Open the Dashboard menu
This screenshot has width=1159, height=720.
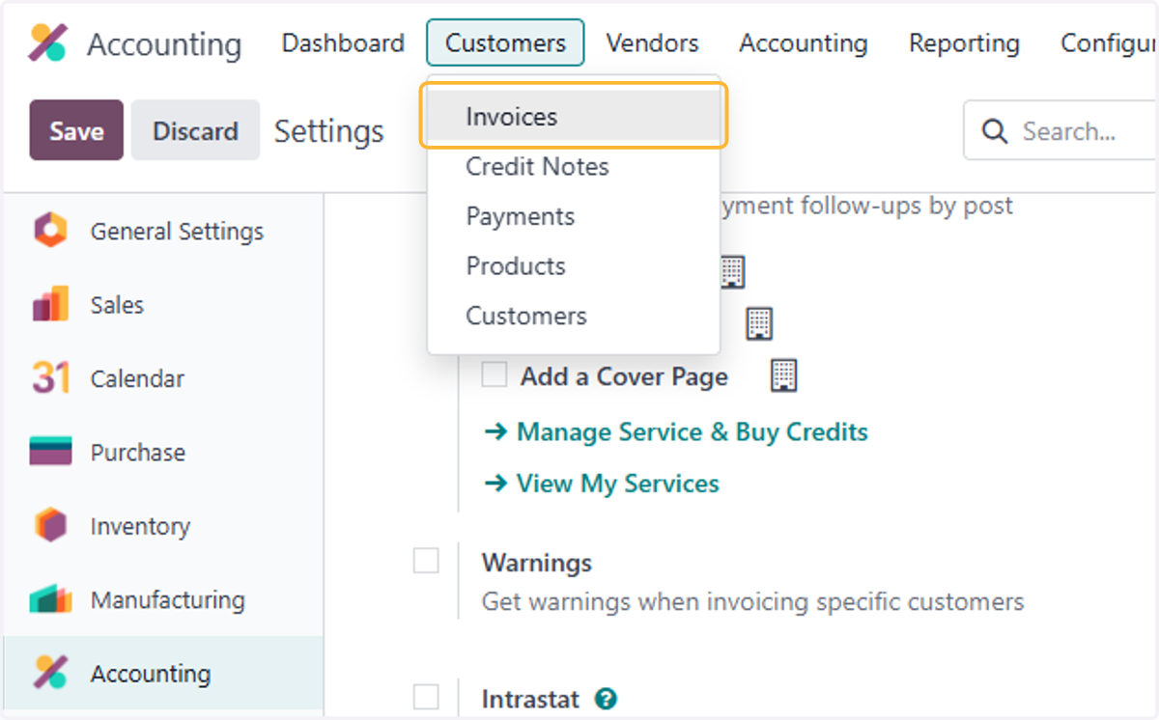pyautogui.click(x=343, y=43)
